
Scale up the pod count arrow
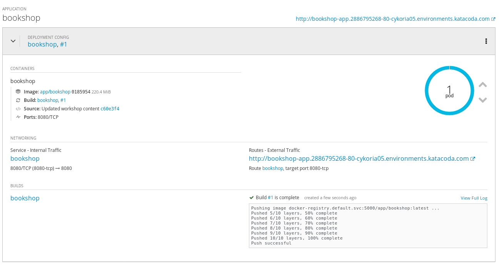coord(483,85)
